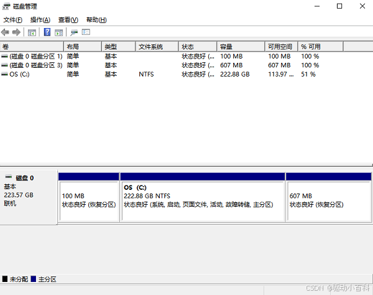Click the Back arrow toolbar icon
The width and height of the screenshot is (373, 295).
pyautogui.click(x=5, y=32)
